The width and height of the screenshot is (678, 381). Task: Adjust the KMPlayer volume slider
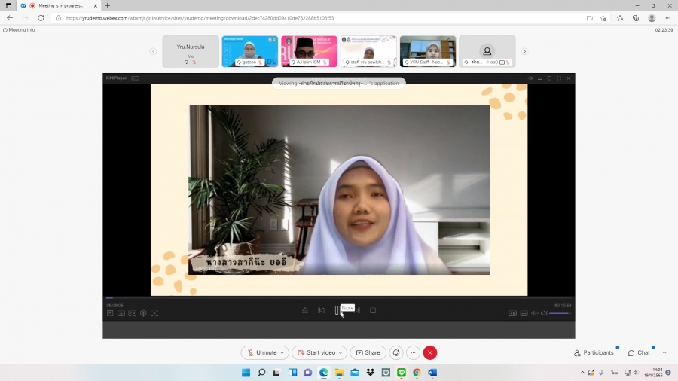click(560, 313)
